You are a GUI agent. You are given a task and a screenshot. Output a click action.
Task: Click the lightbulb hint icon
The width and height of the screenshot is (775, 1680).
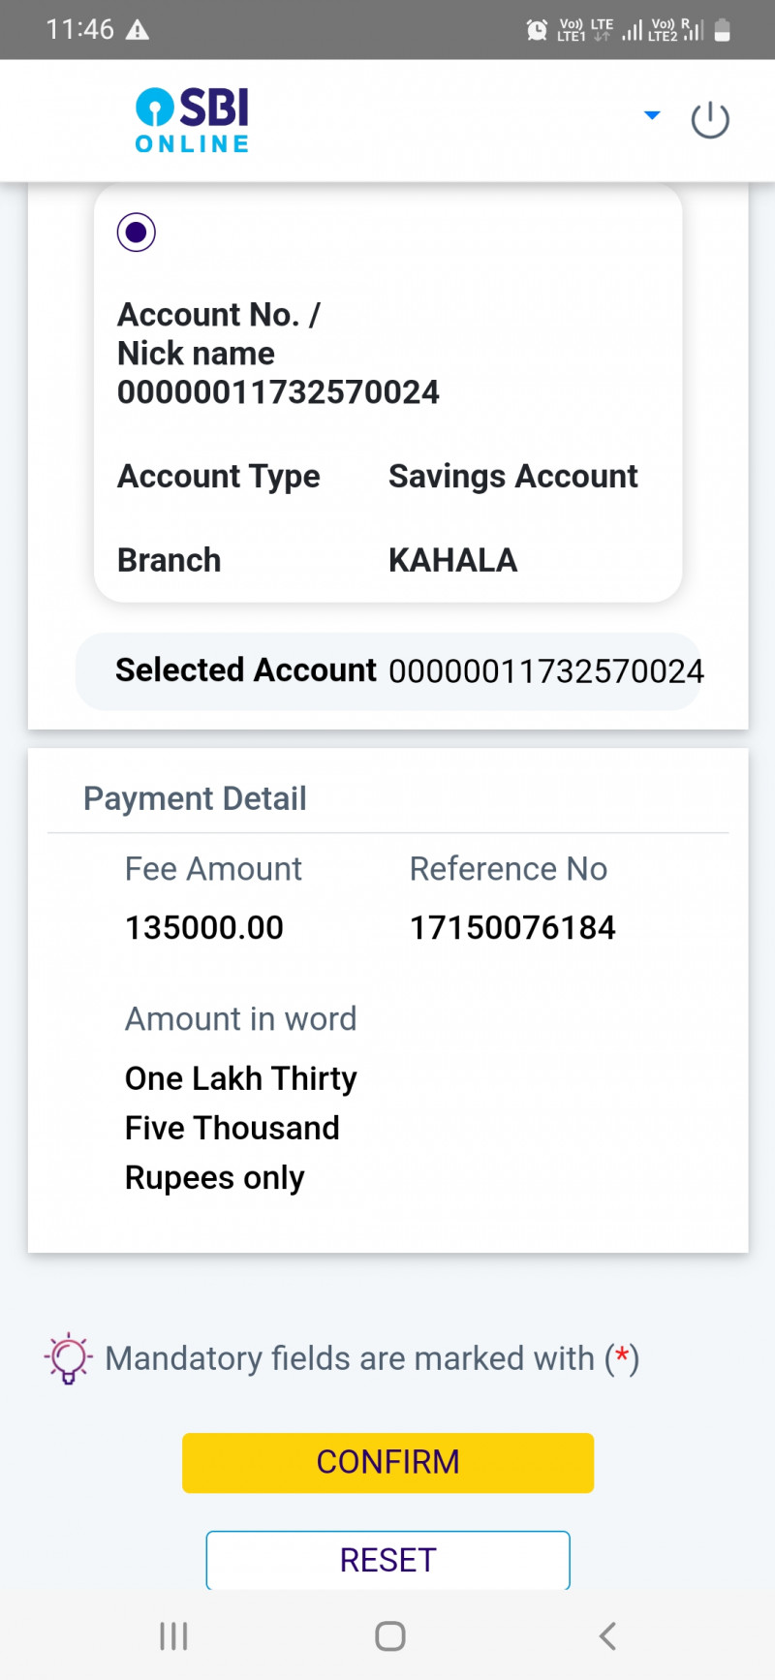click(x=68, y=1358)
